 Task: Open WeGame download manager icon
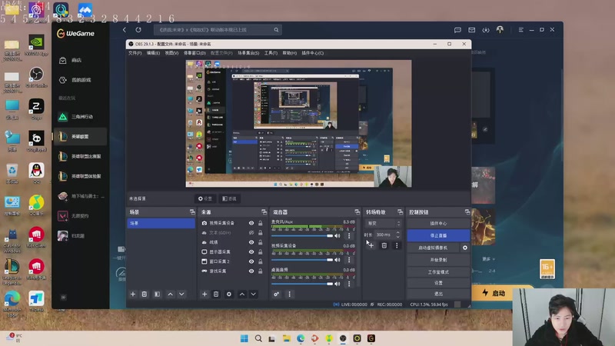(x=486, y=30)
